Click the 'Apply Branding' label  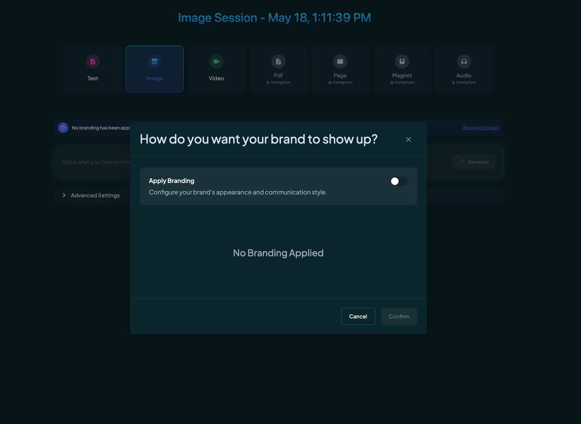(x=171, y=181)
